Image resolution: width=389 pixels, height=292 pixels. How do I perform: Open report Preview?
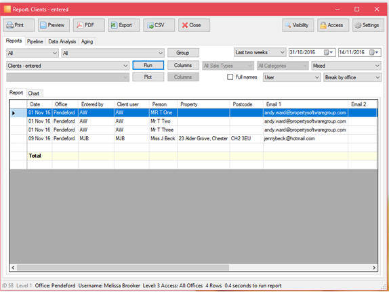(54, 25)
